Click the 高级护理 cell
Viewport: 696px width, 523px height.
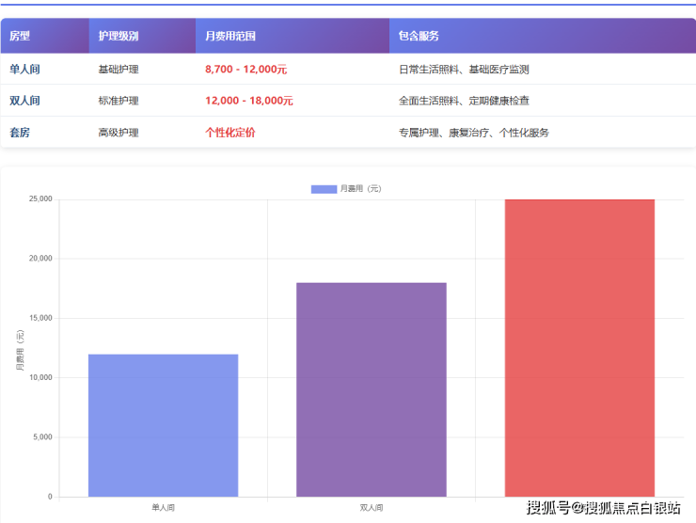(x=119, y=133)
